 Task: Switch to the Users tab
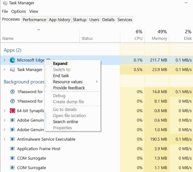point(94,20)
